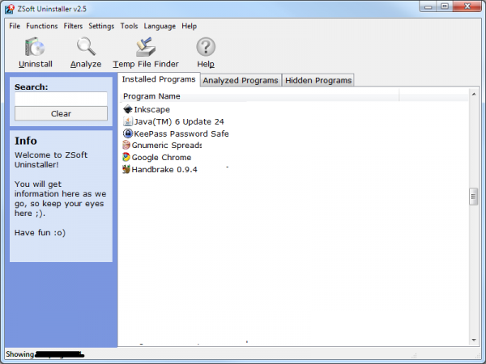
Task: Minimize the ZSoft Uninstaller window
Action: tap(428, 6)
